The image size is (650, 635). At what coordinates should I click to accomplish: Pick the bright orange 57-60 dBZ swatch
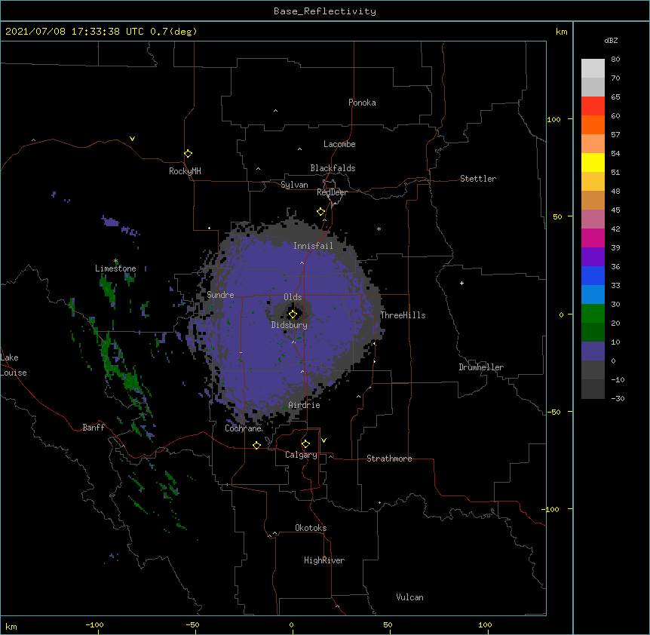pyautogui.click(x=593, y=124)
